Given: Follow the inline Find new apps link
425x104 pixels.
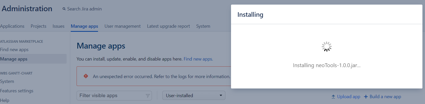Looking at the screenshot, I should 198,59.
